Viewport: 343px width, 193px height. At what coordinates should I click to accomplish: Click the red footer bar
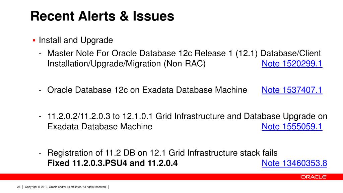[171, 177]
